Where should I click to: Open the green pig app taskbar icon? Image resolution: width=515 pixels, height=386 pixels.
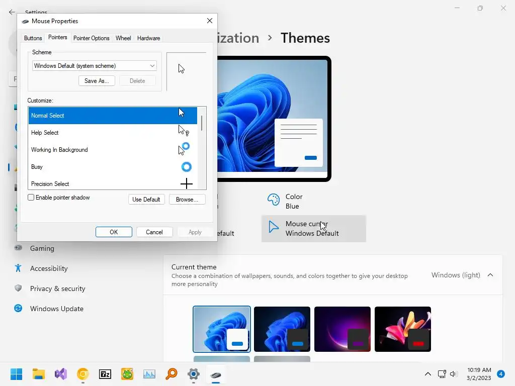tap(127, 374)
